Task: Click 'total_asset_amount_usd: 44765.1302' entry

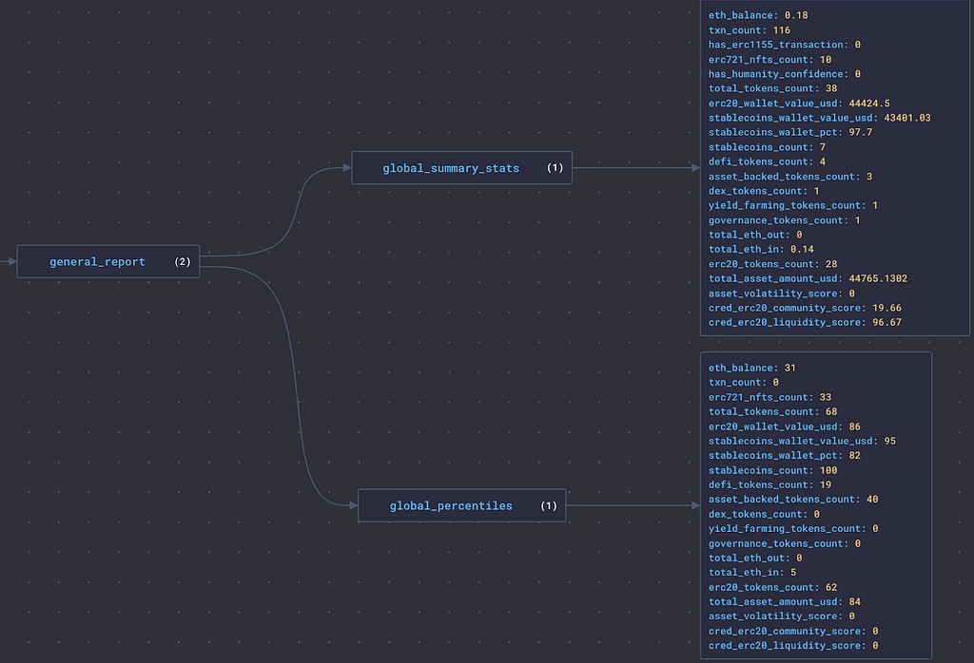Action: point(808,278)
